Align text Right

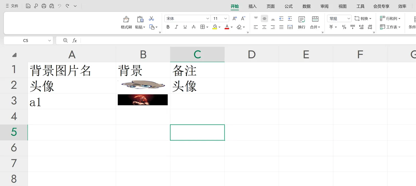[x=273, y=27]
